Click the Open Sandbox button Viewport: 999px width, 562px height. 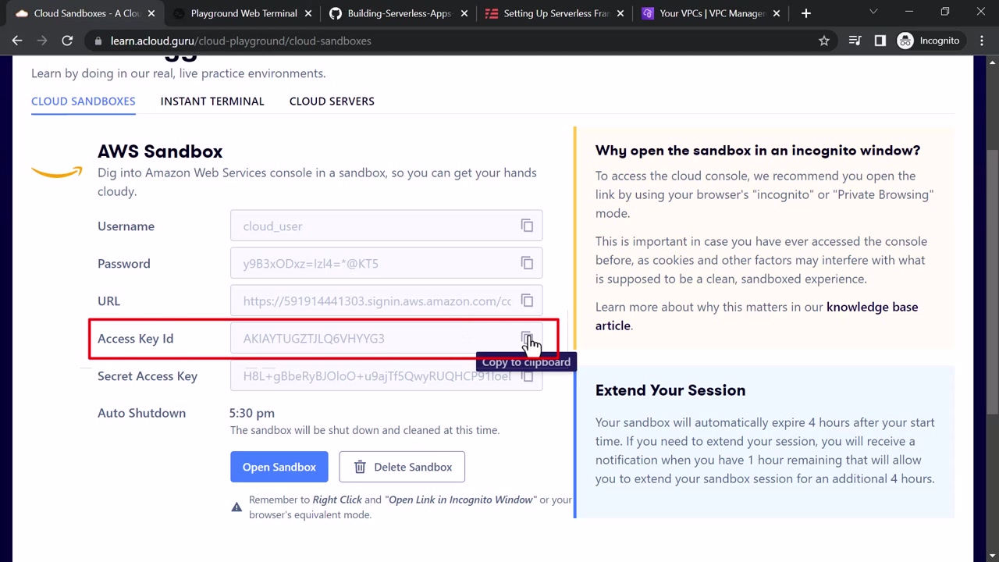pos(279,467)
